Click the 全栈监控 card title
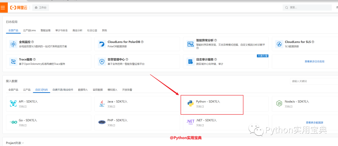 pyautogui.click(x=25, y=42)
